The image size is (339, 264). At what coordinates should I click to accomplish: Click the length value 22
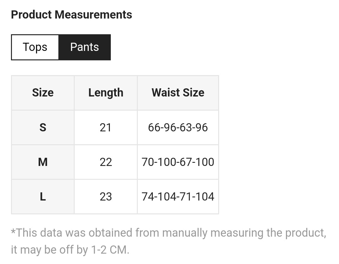pyautogui.click(x=105, y=162)
